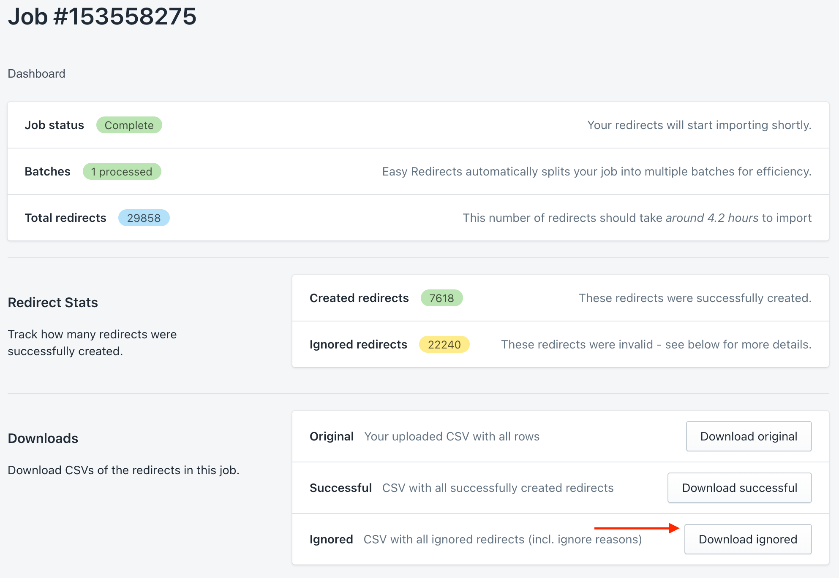
Task: Click the Created redirects label
Action: 359,298
